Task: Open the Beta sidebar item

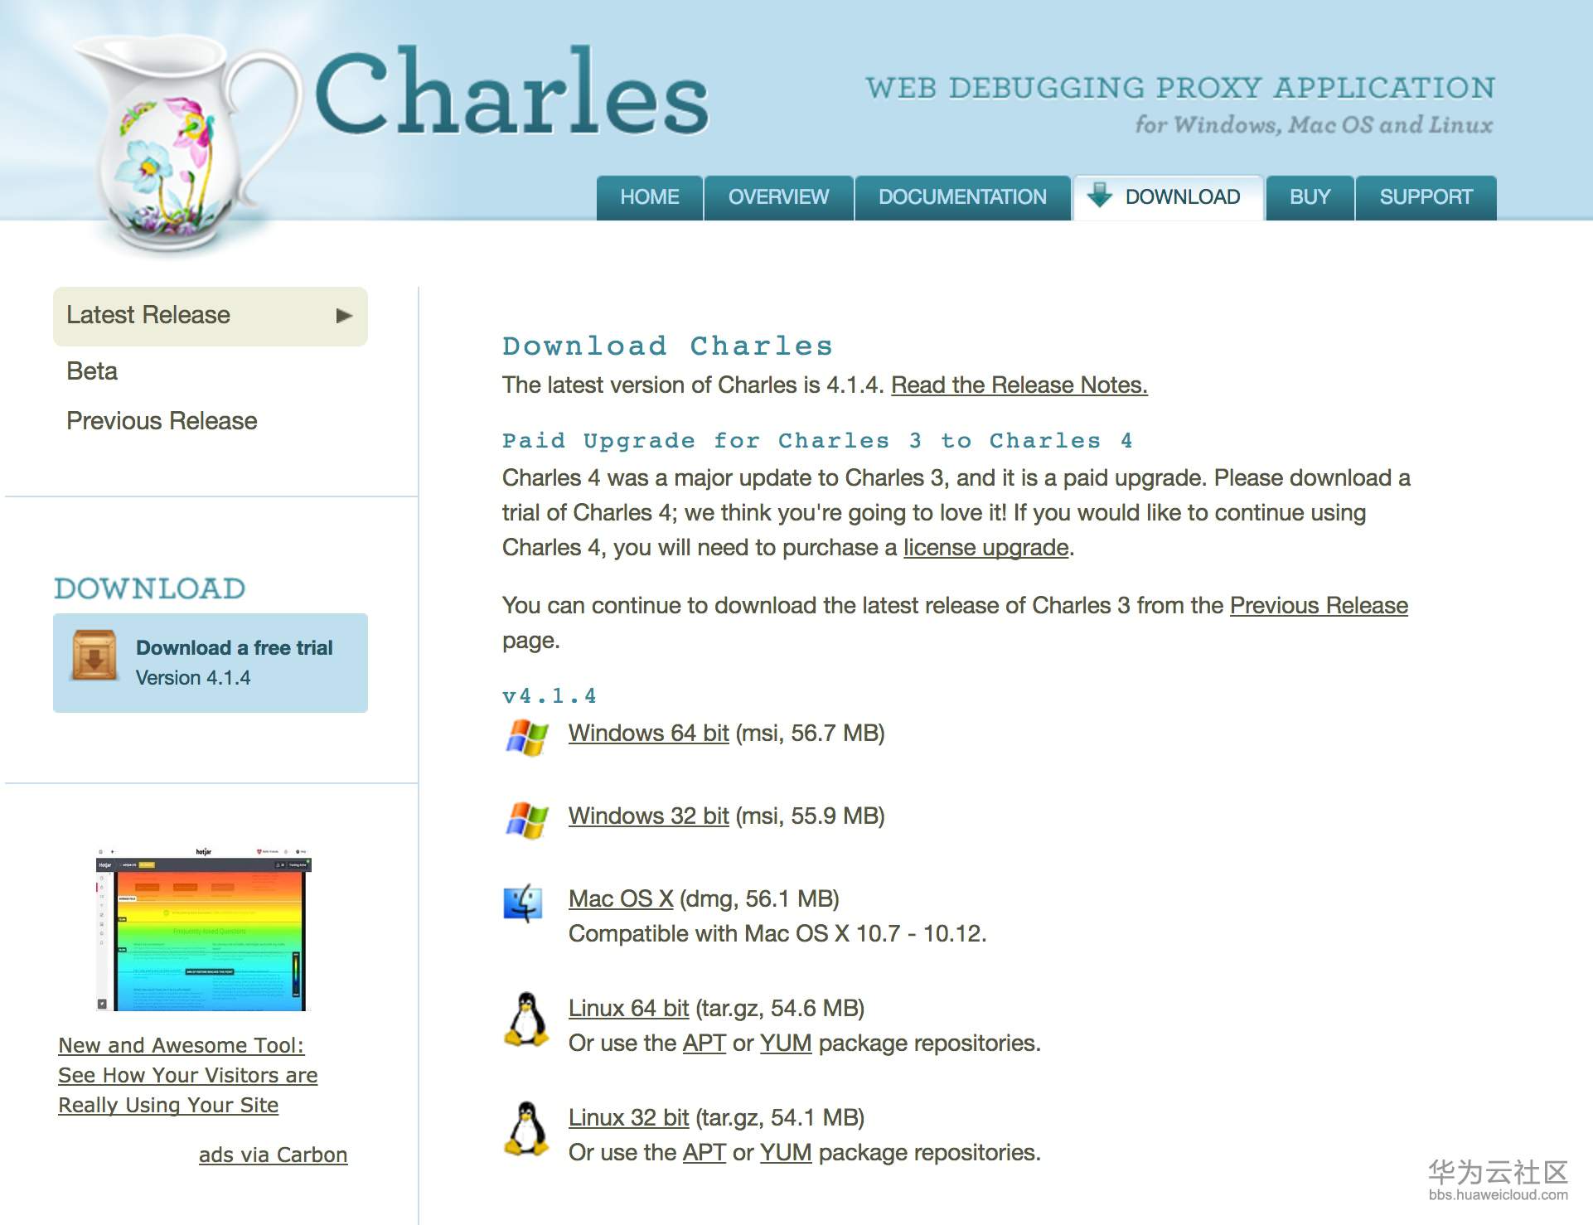Action: [92, 371]
